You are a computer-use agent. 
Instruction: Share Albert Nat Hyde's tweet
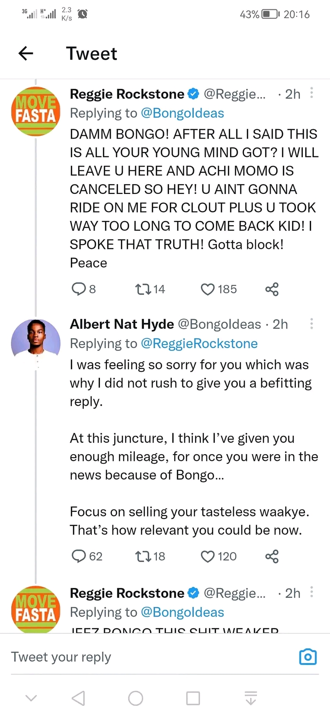tap(272, 556)
